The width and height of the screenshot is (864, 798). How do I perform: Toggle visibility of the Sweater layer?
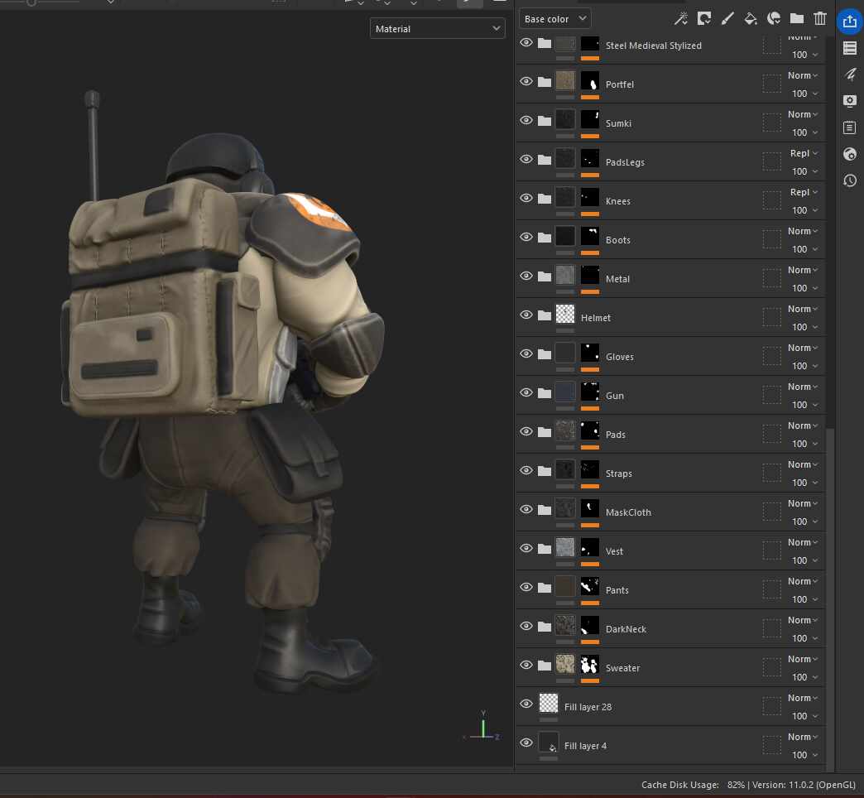[526, 665]
